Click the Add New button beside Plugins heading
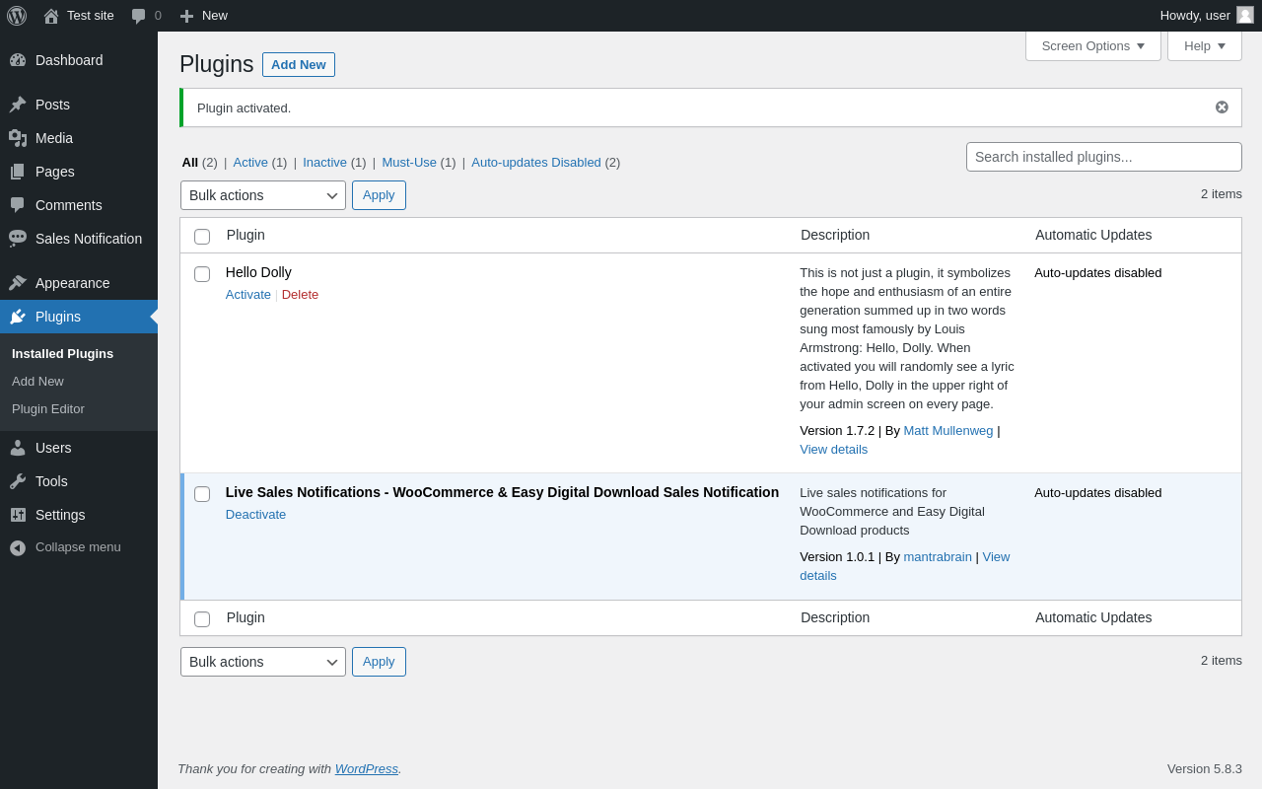The width and height of the screenshot is (1262, 789). 298,65
